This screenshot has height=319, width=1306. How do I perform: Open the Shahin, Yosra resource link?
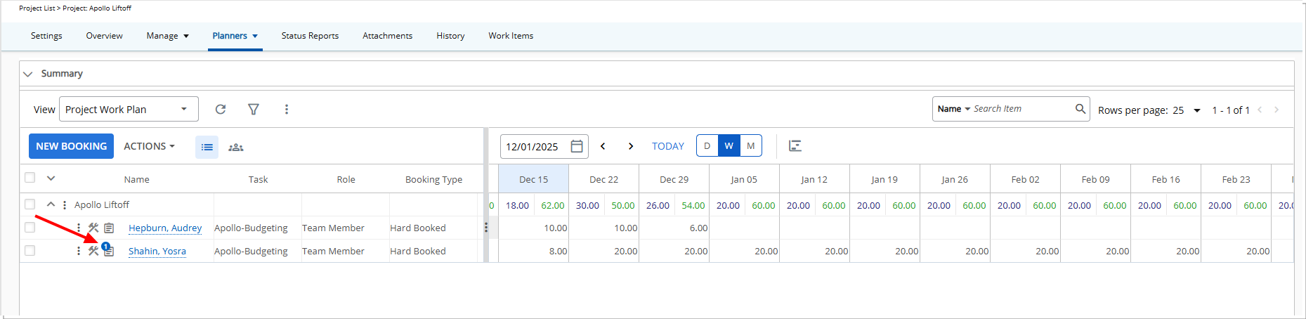[157, 251]
